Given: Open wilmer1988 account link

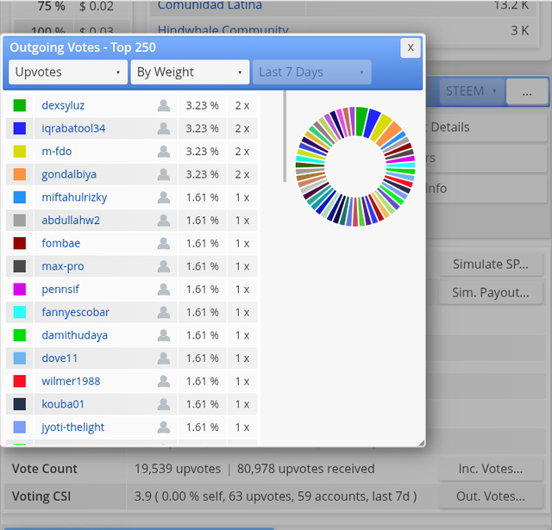Looking at the screenshot, I should [71, 381].
